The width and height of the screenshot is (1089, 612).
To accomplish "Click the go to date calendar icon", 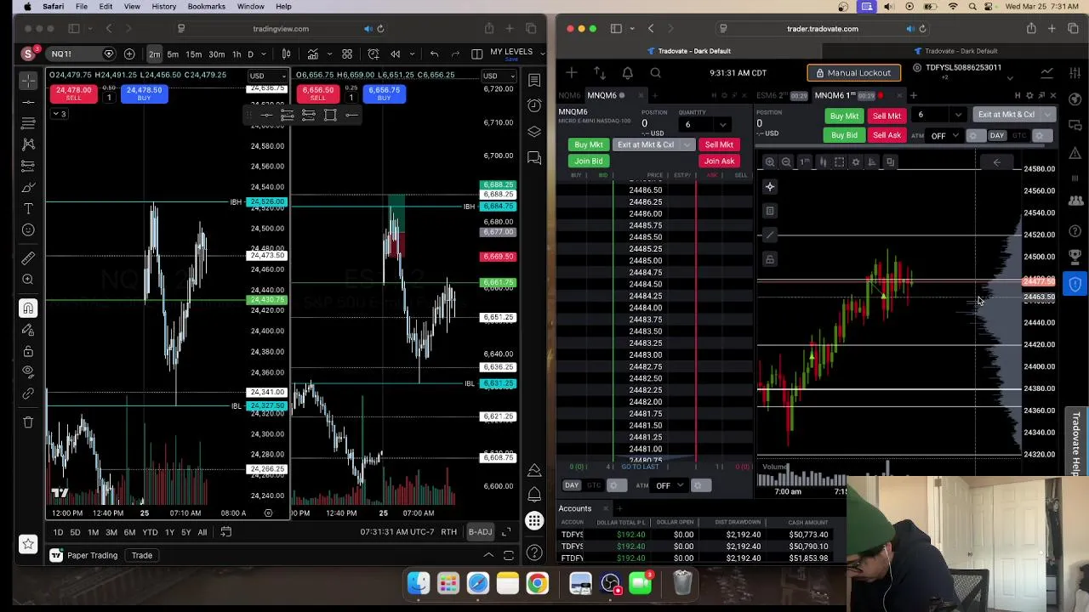I will pyautogui.click(x=225, y=532).
